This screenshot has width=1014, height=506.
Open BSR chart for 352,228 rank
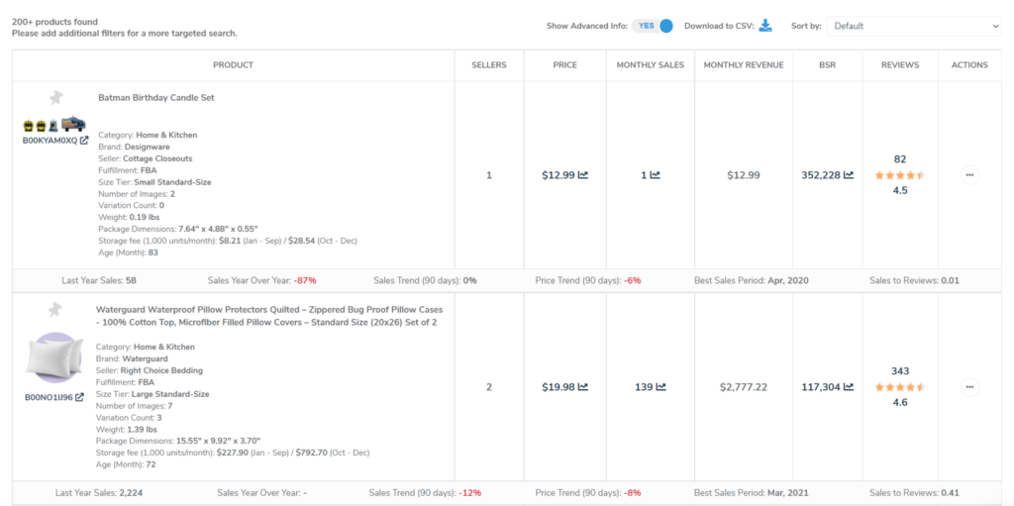click(x=848, y=175)
